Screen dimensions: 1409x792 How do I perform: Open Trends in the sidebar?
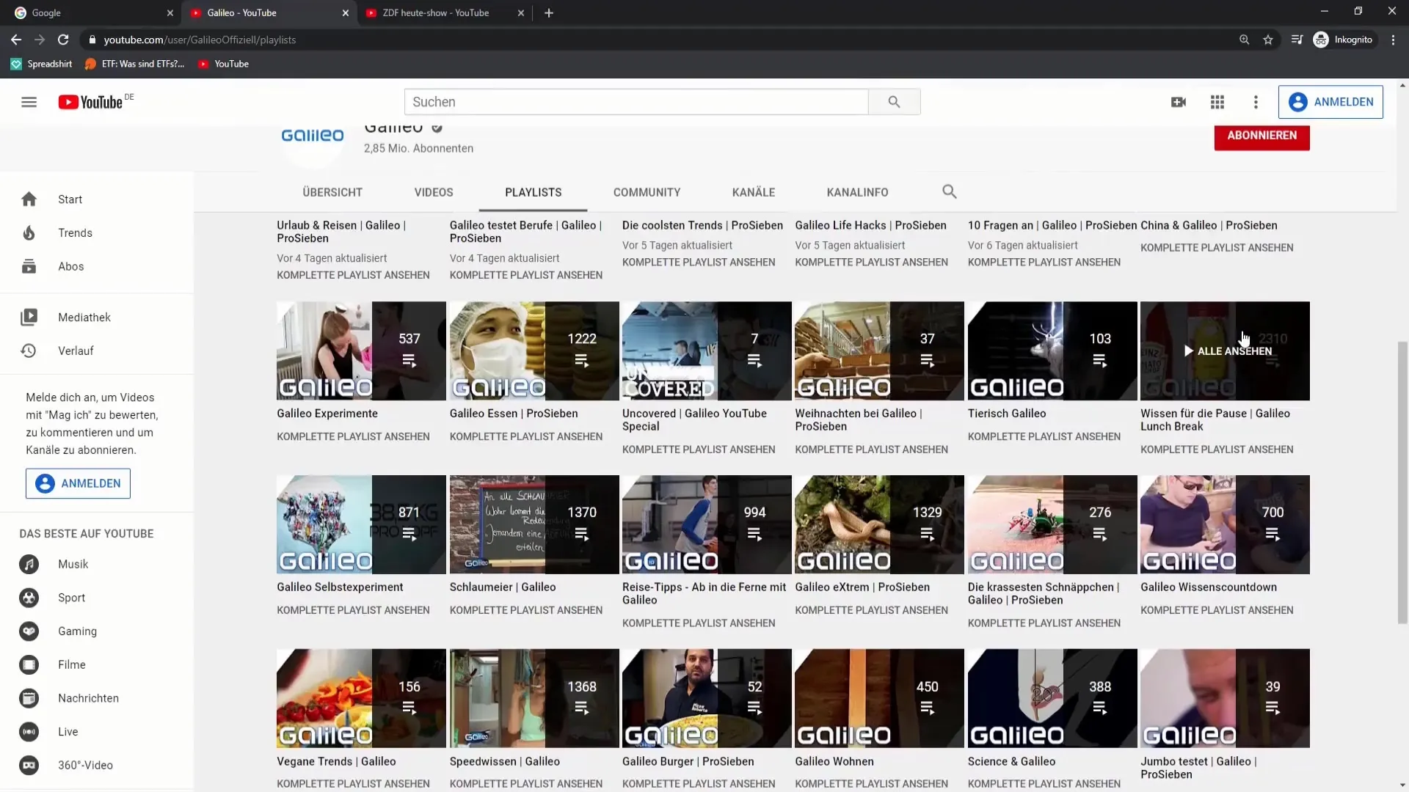click(97, 233)
